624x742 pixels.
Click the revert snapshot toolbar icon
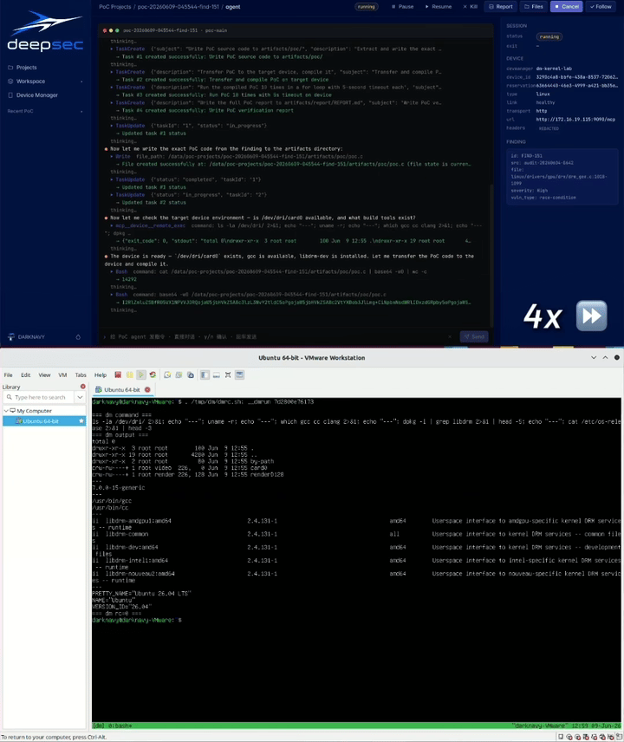[x=179, y=374]
